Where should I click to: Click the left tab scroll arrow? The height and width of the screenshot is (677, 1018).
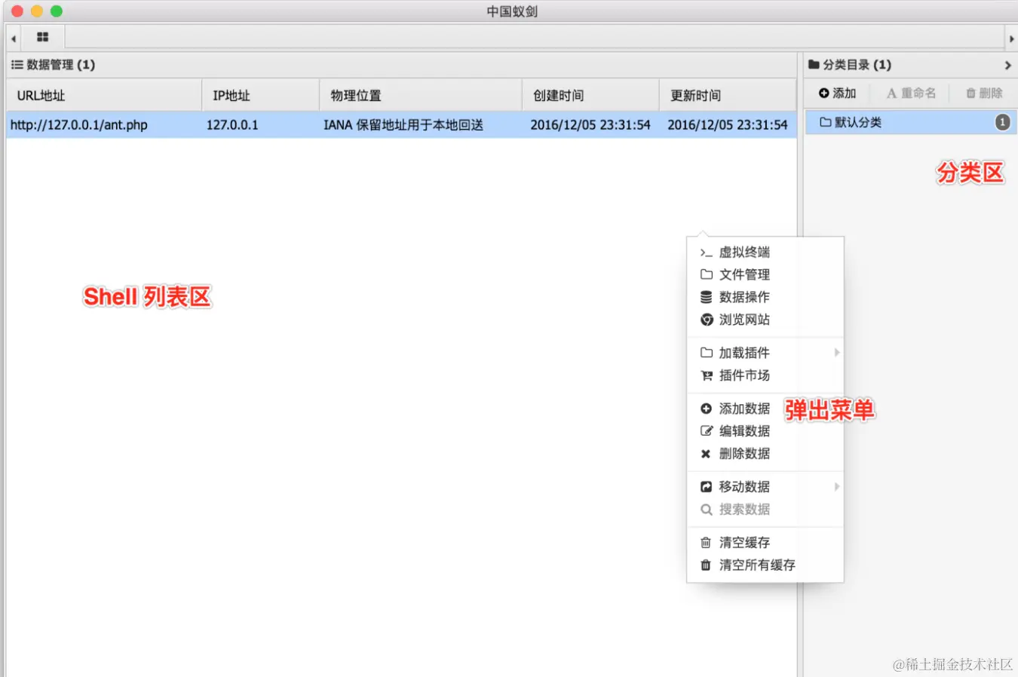click(14, 38)
